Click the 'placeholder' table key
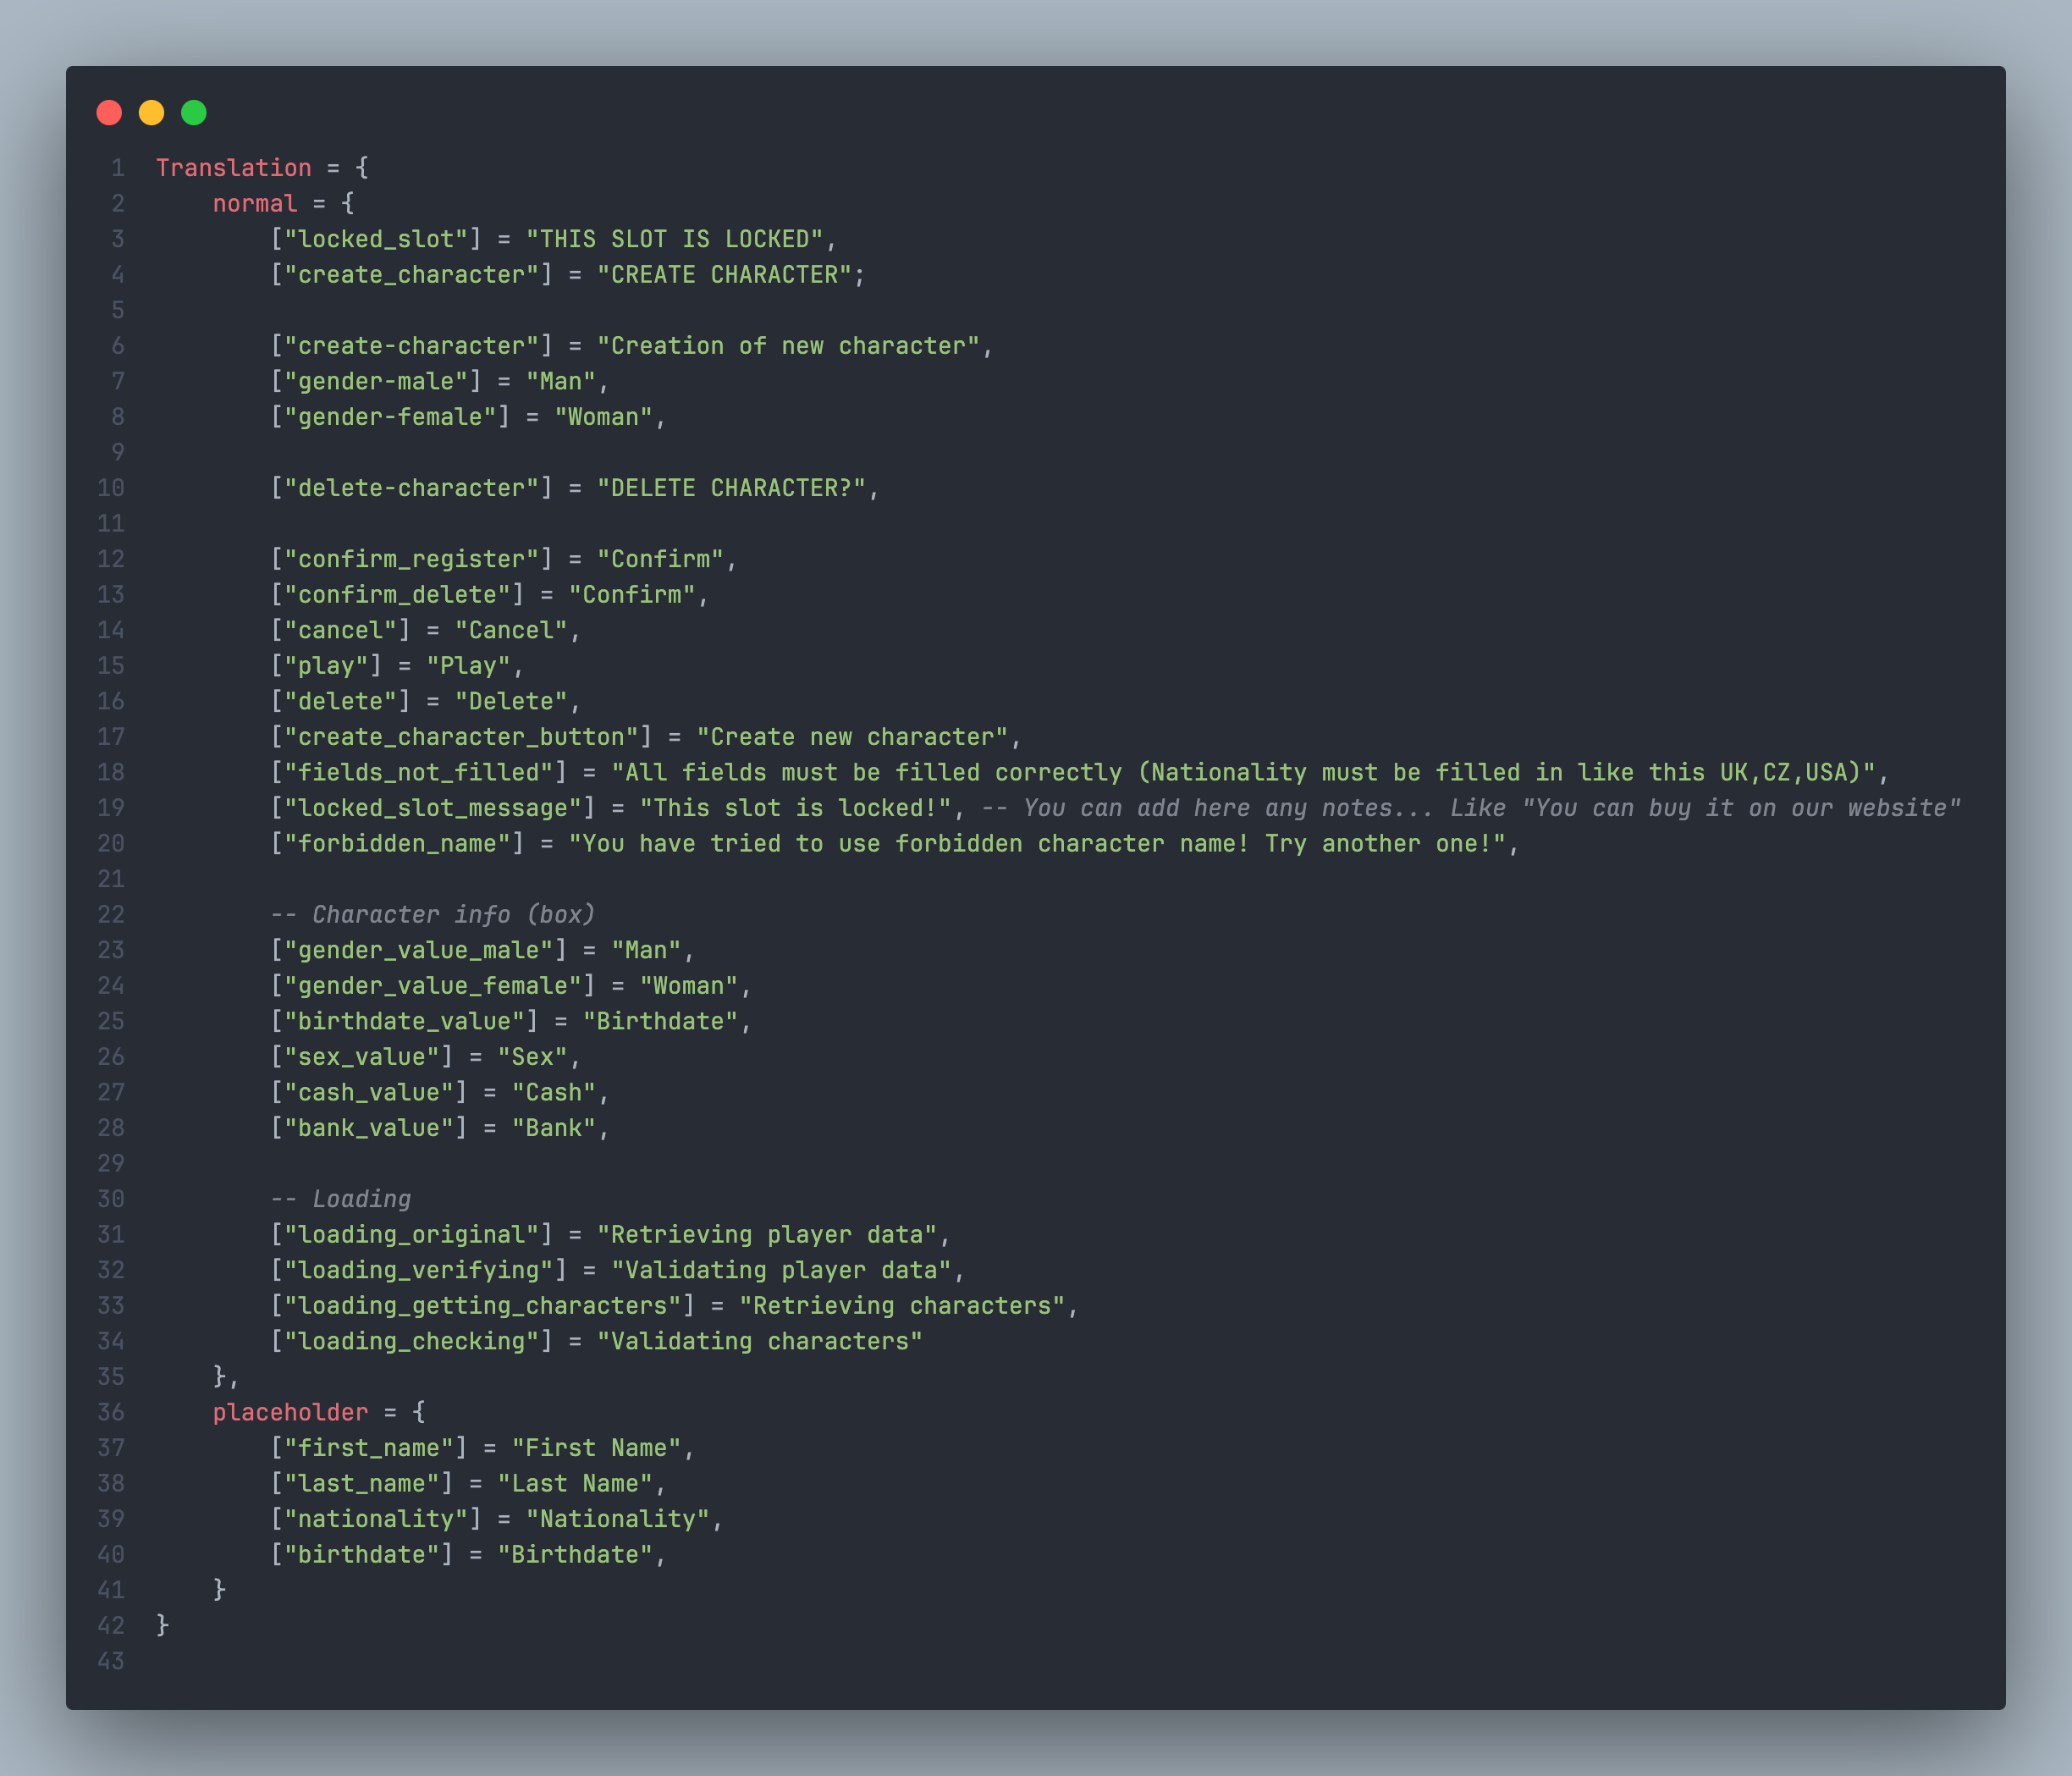 290,1412
